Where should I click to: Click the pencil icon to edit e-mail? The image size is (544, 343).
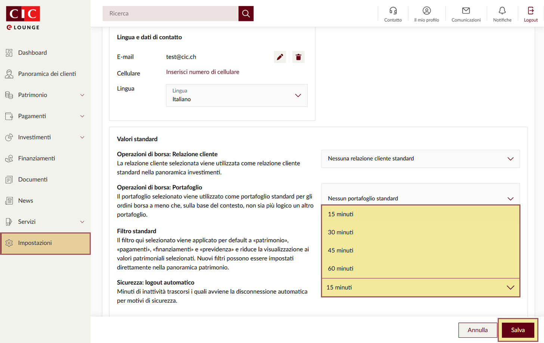[x=280, y=57]
